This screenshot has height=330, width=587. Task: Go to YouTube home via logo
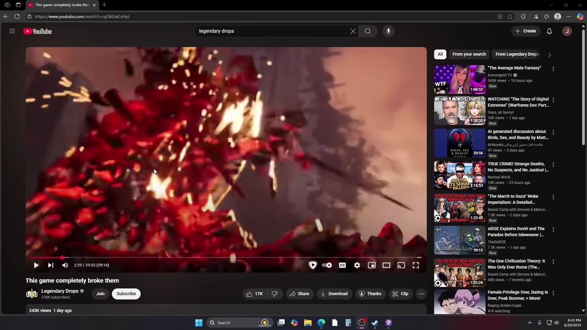coord(38,31)
